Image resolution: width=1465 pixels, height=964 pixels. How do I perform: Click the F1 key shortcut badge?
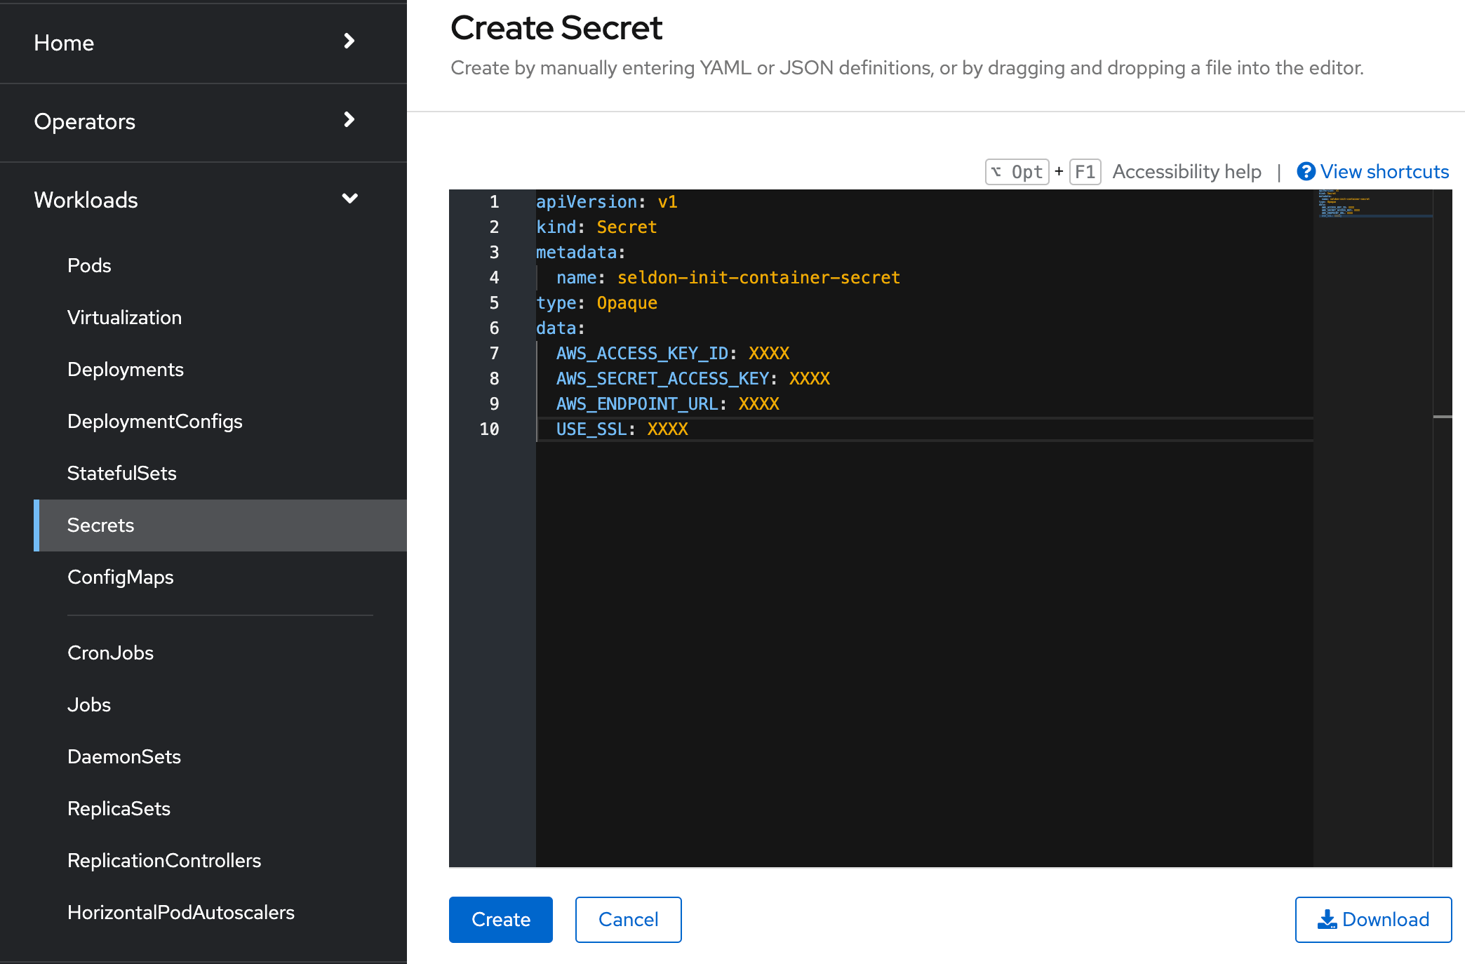(1085, 171)
